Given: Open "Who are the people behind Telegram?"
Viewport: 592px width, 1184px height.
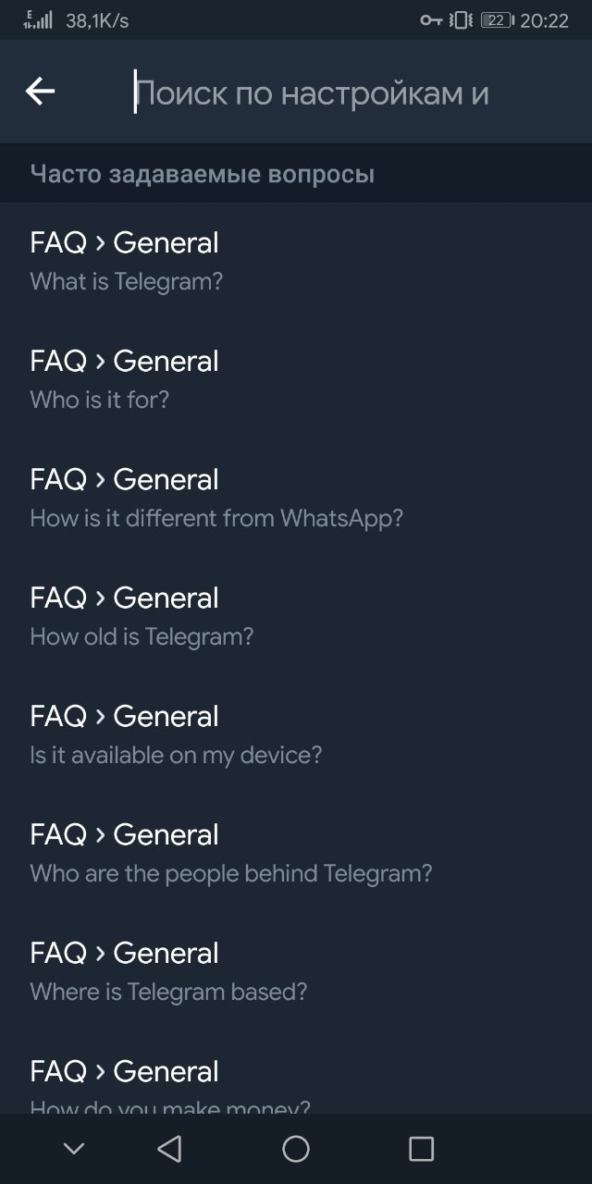Looking at the screenshot, I should pos(296,853).
